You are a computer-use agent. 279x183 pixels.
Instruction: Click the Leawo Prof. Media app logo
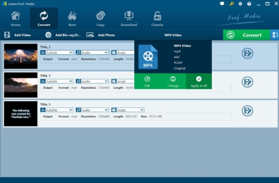coord(5,4)
